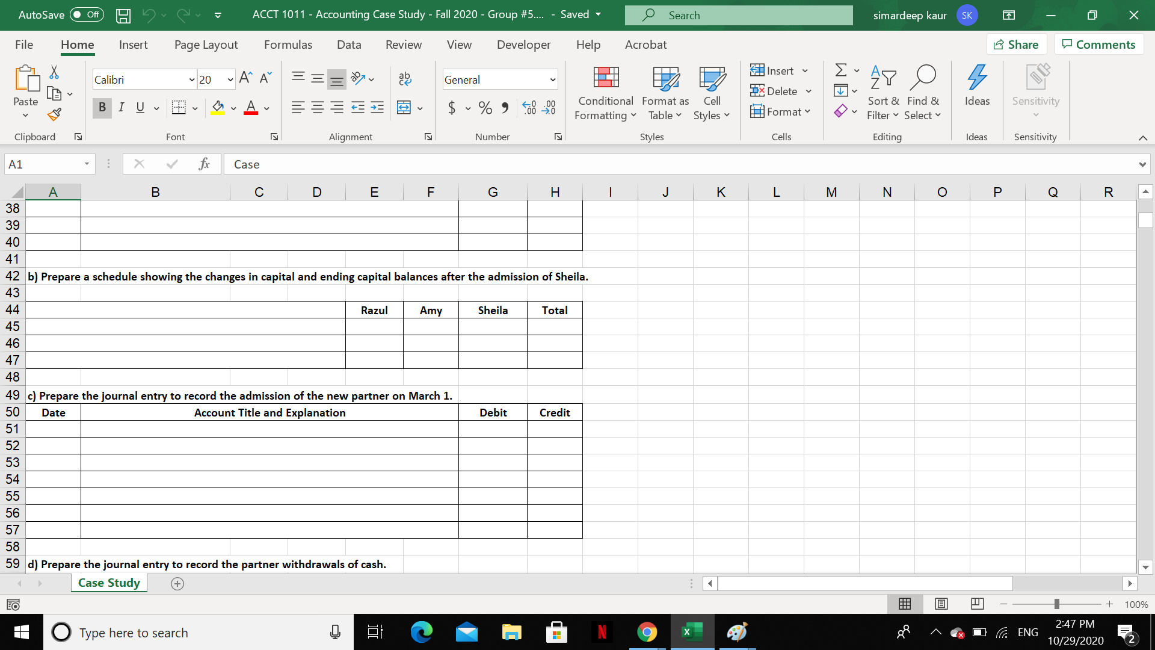Viewport: 1155px width, 650px height.
Task: Toggle AutoSave off switch to on
Action: pyautogui.click(x=86, y=14)
